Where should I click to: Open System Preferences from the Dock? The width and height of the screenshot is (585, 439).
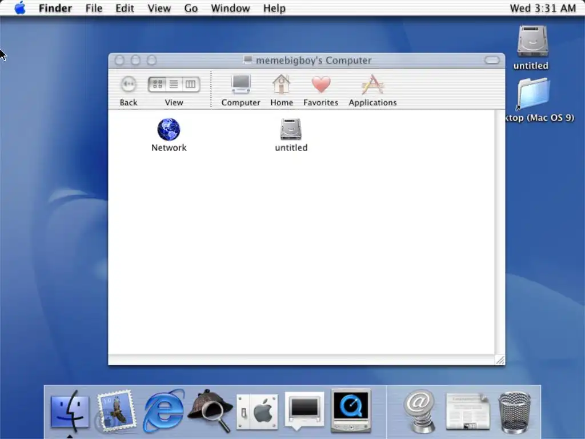257,412
